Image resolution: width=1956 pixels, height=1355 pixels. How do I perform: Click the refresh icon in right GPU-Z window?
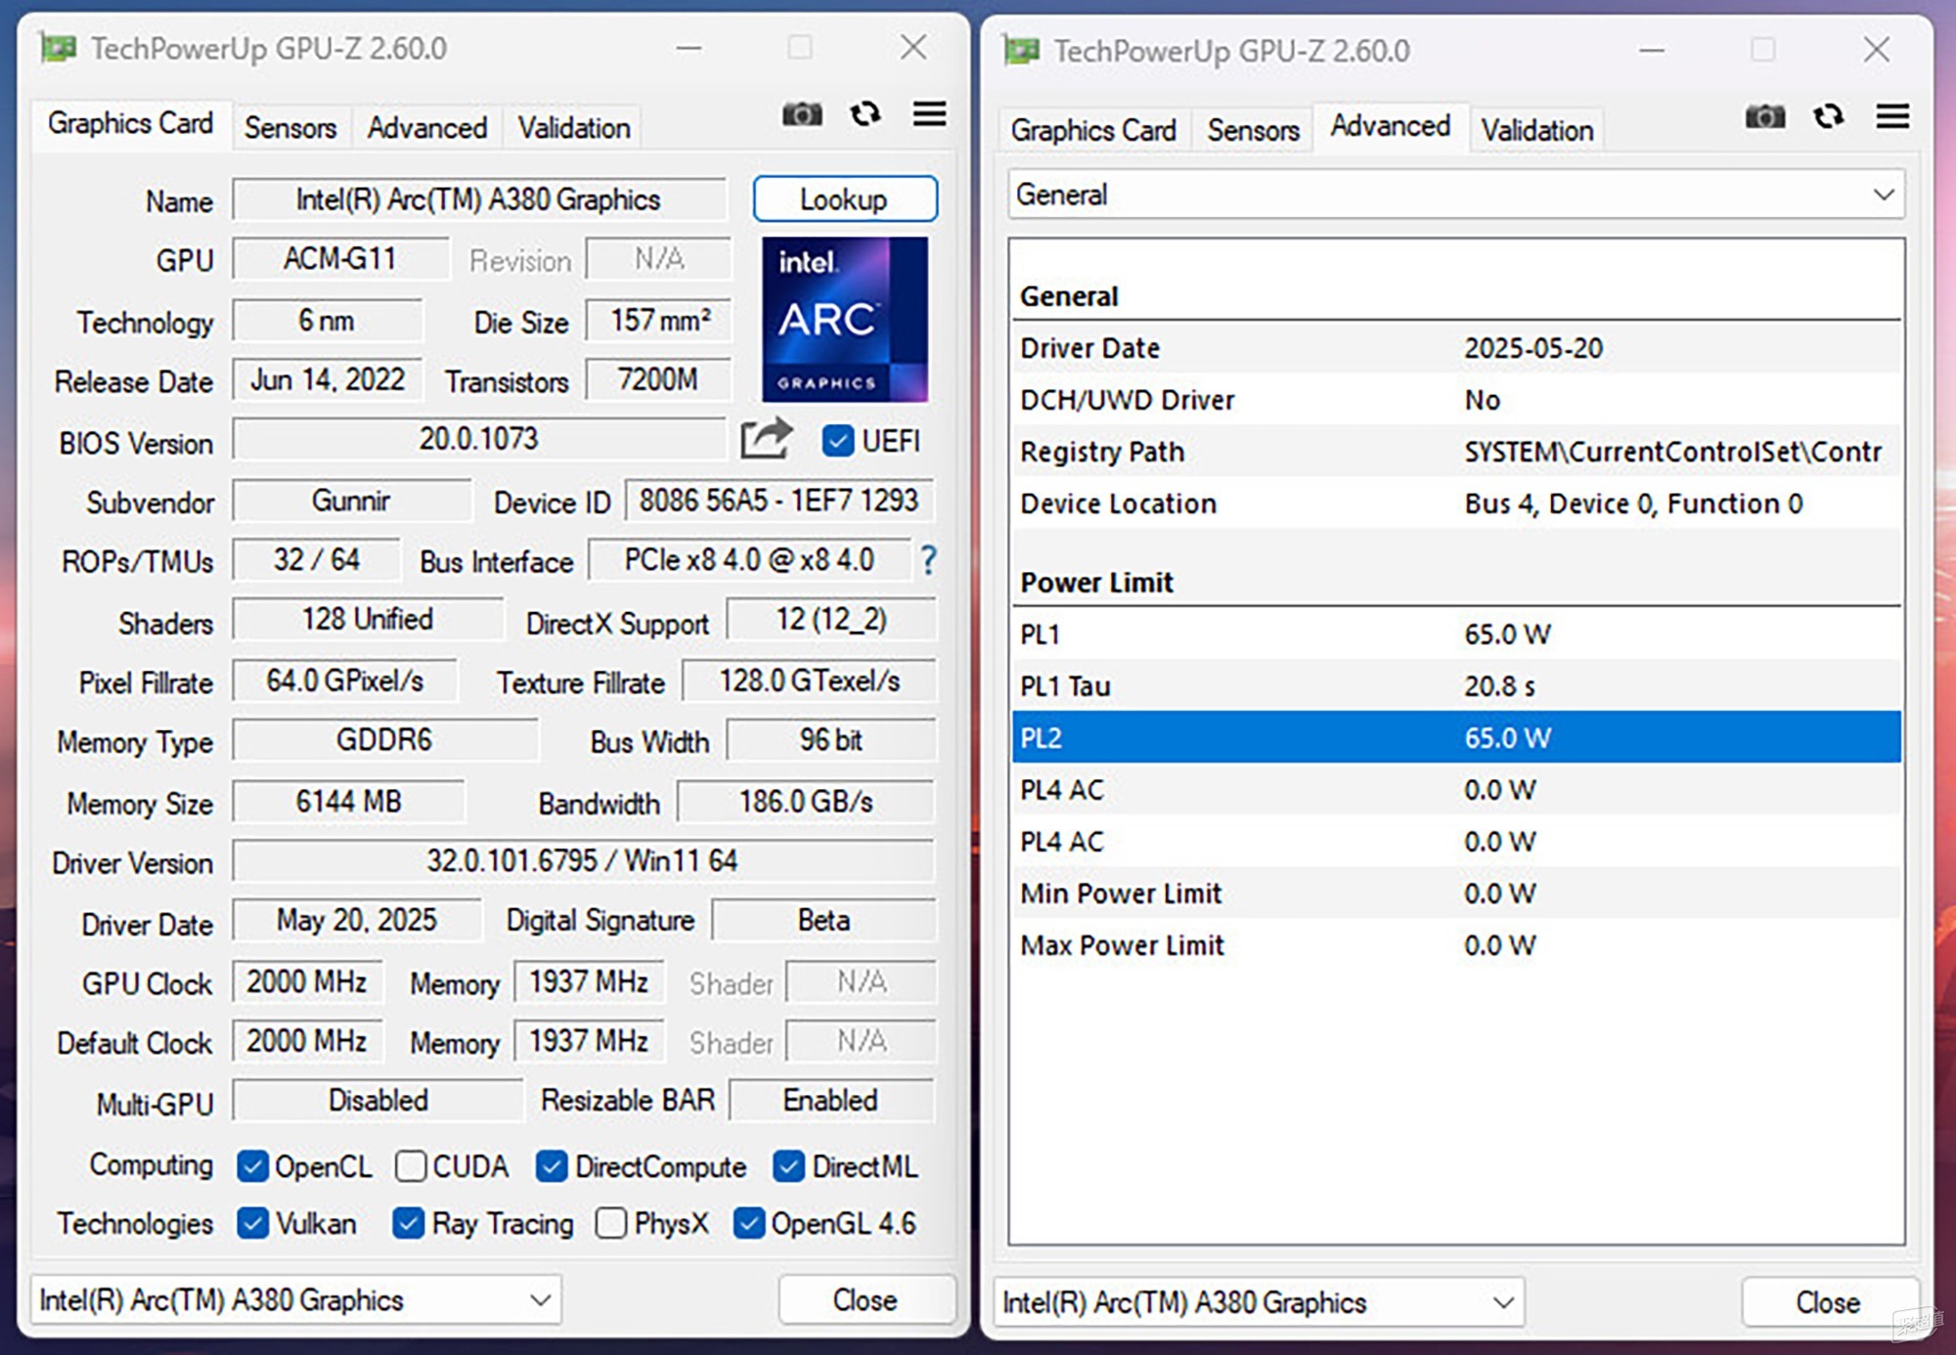tap(1829, 117)
